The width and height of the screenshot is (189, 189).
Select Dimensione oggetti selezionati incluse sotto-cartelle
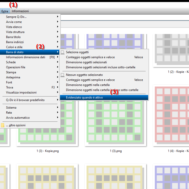(x=101, y=67)
